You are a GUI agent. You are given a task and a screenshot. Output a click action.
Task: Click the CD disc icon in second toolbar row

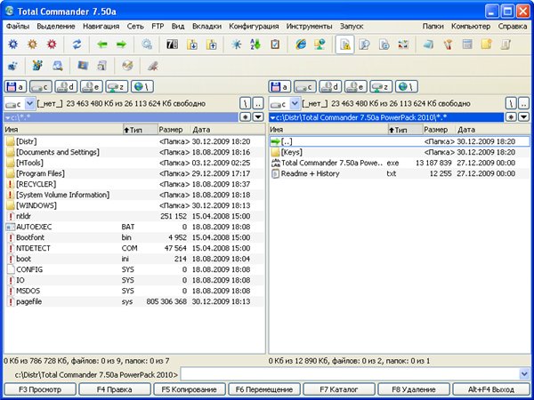(127, 66)
